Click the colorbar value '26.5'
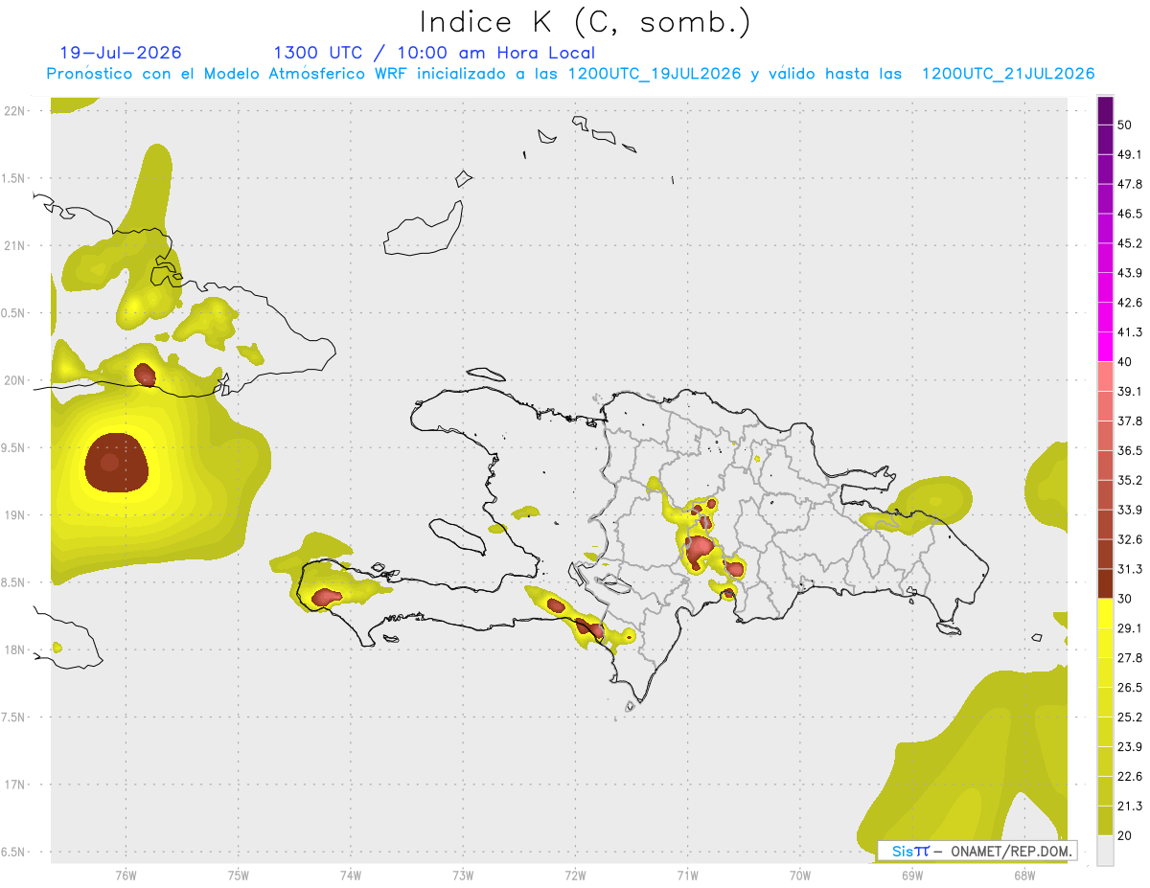 click(1129, 688)
